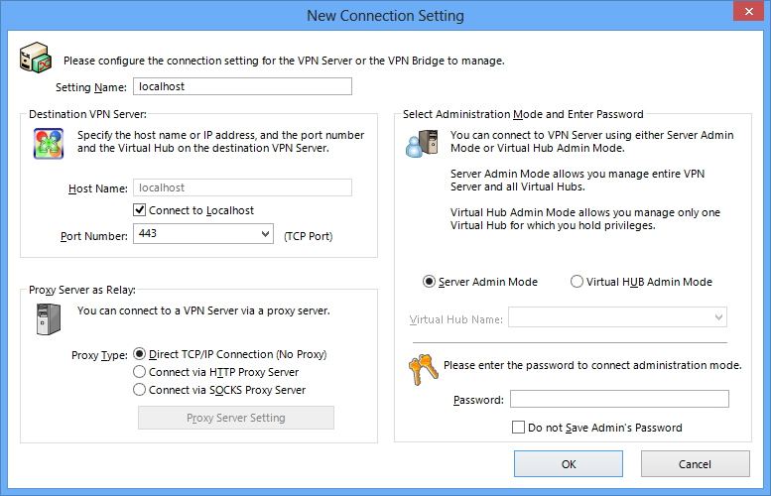The image size is (771, 496).
Task: Expand the Virtual Hub Name dropdown
Action: [x=718, y=317]
